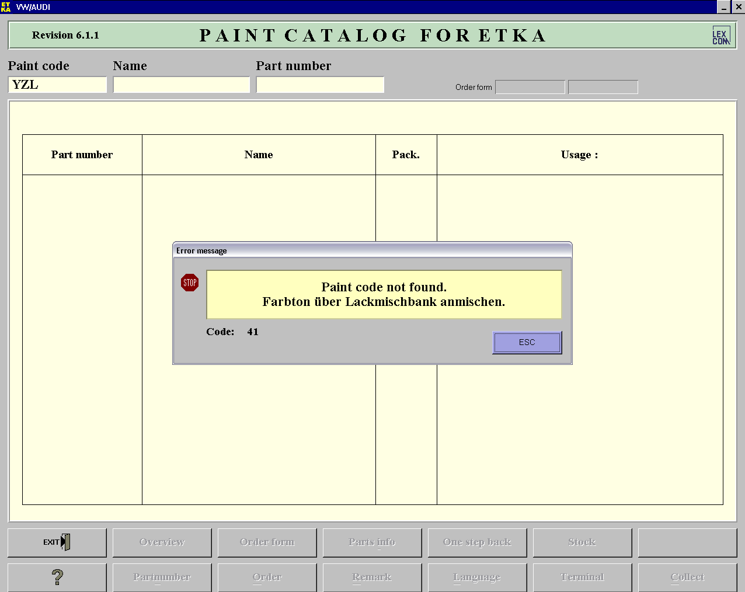Click the Terminal button
The height and width of the screenshot is (592, 745).
583,577
